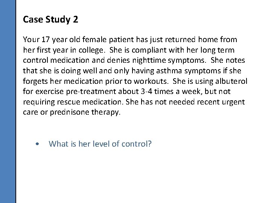Click the "What is her level of control?" question

(x=100, y=144)
